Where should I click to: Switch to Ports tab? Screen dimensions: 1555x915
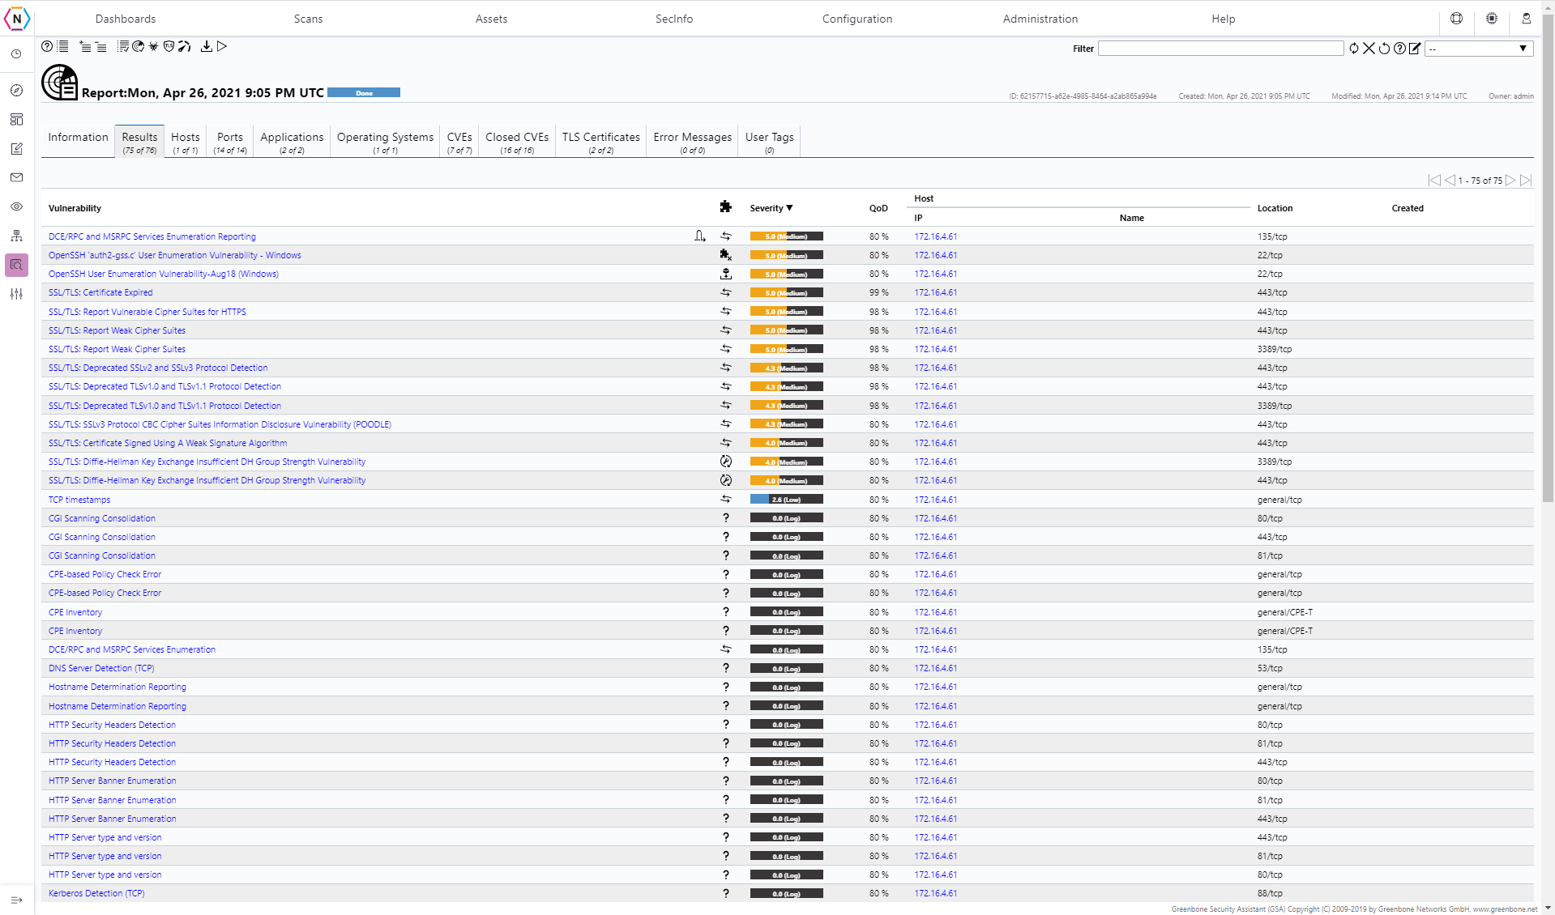(x=230, y=142)
